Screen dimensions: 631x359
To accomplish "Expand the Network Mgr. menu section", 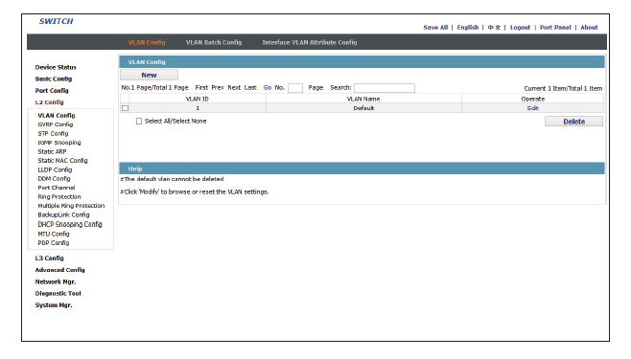I will 55,281.
